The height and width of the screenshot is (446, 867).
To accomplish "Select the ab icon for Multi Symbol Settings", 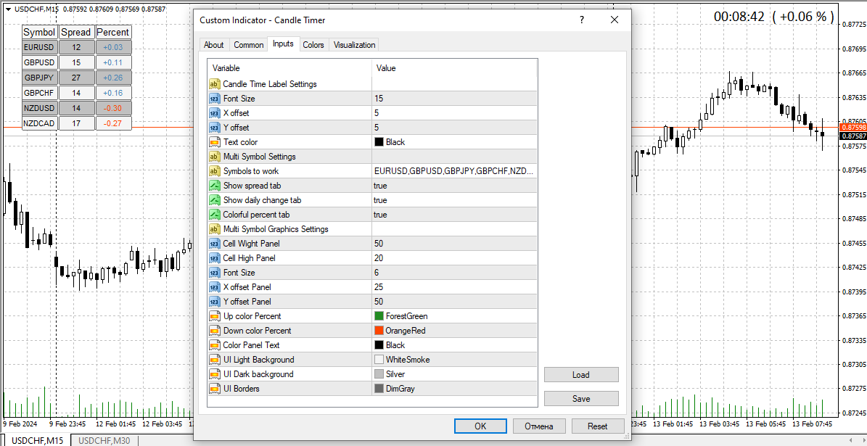I will pos(215,156).
